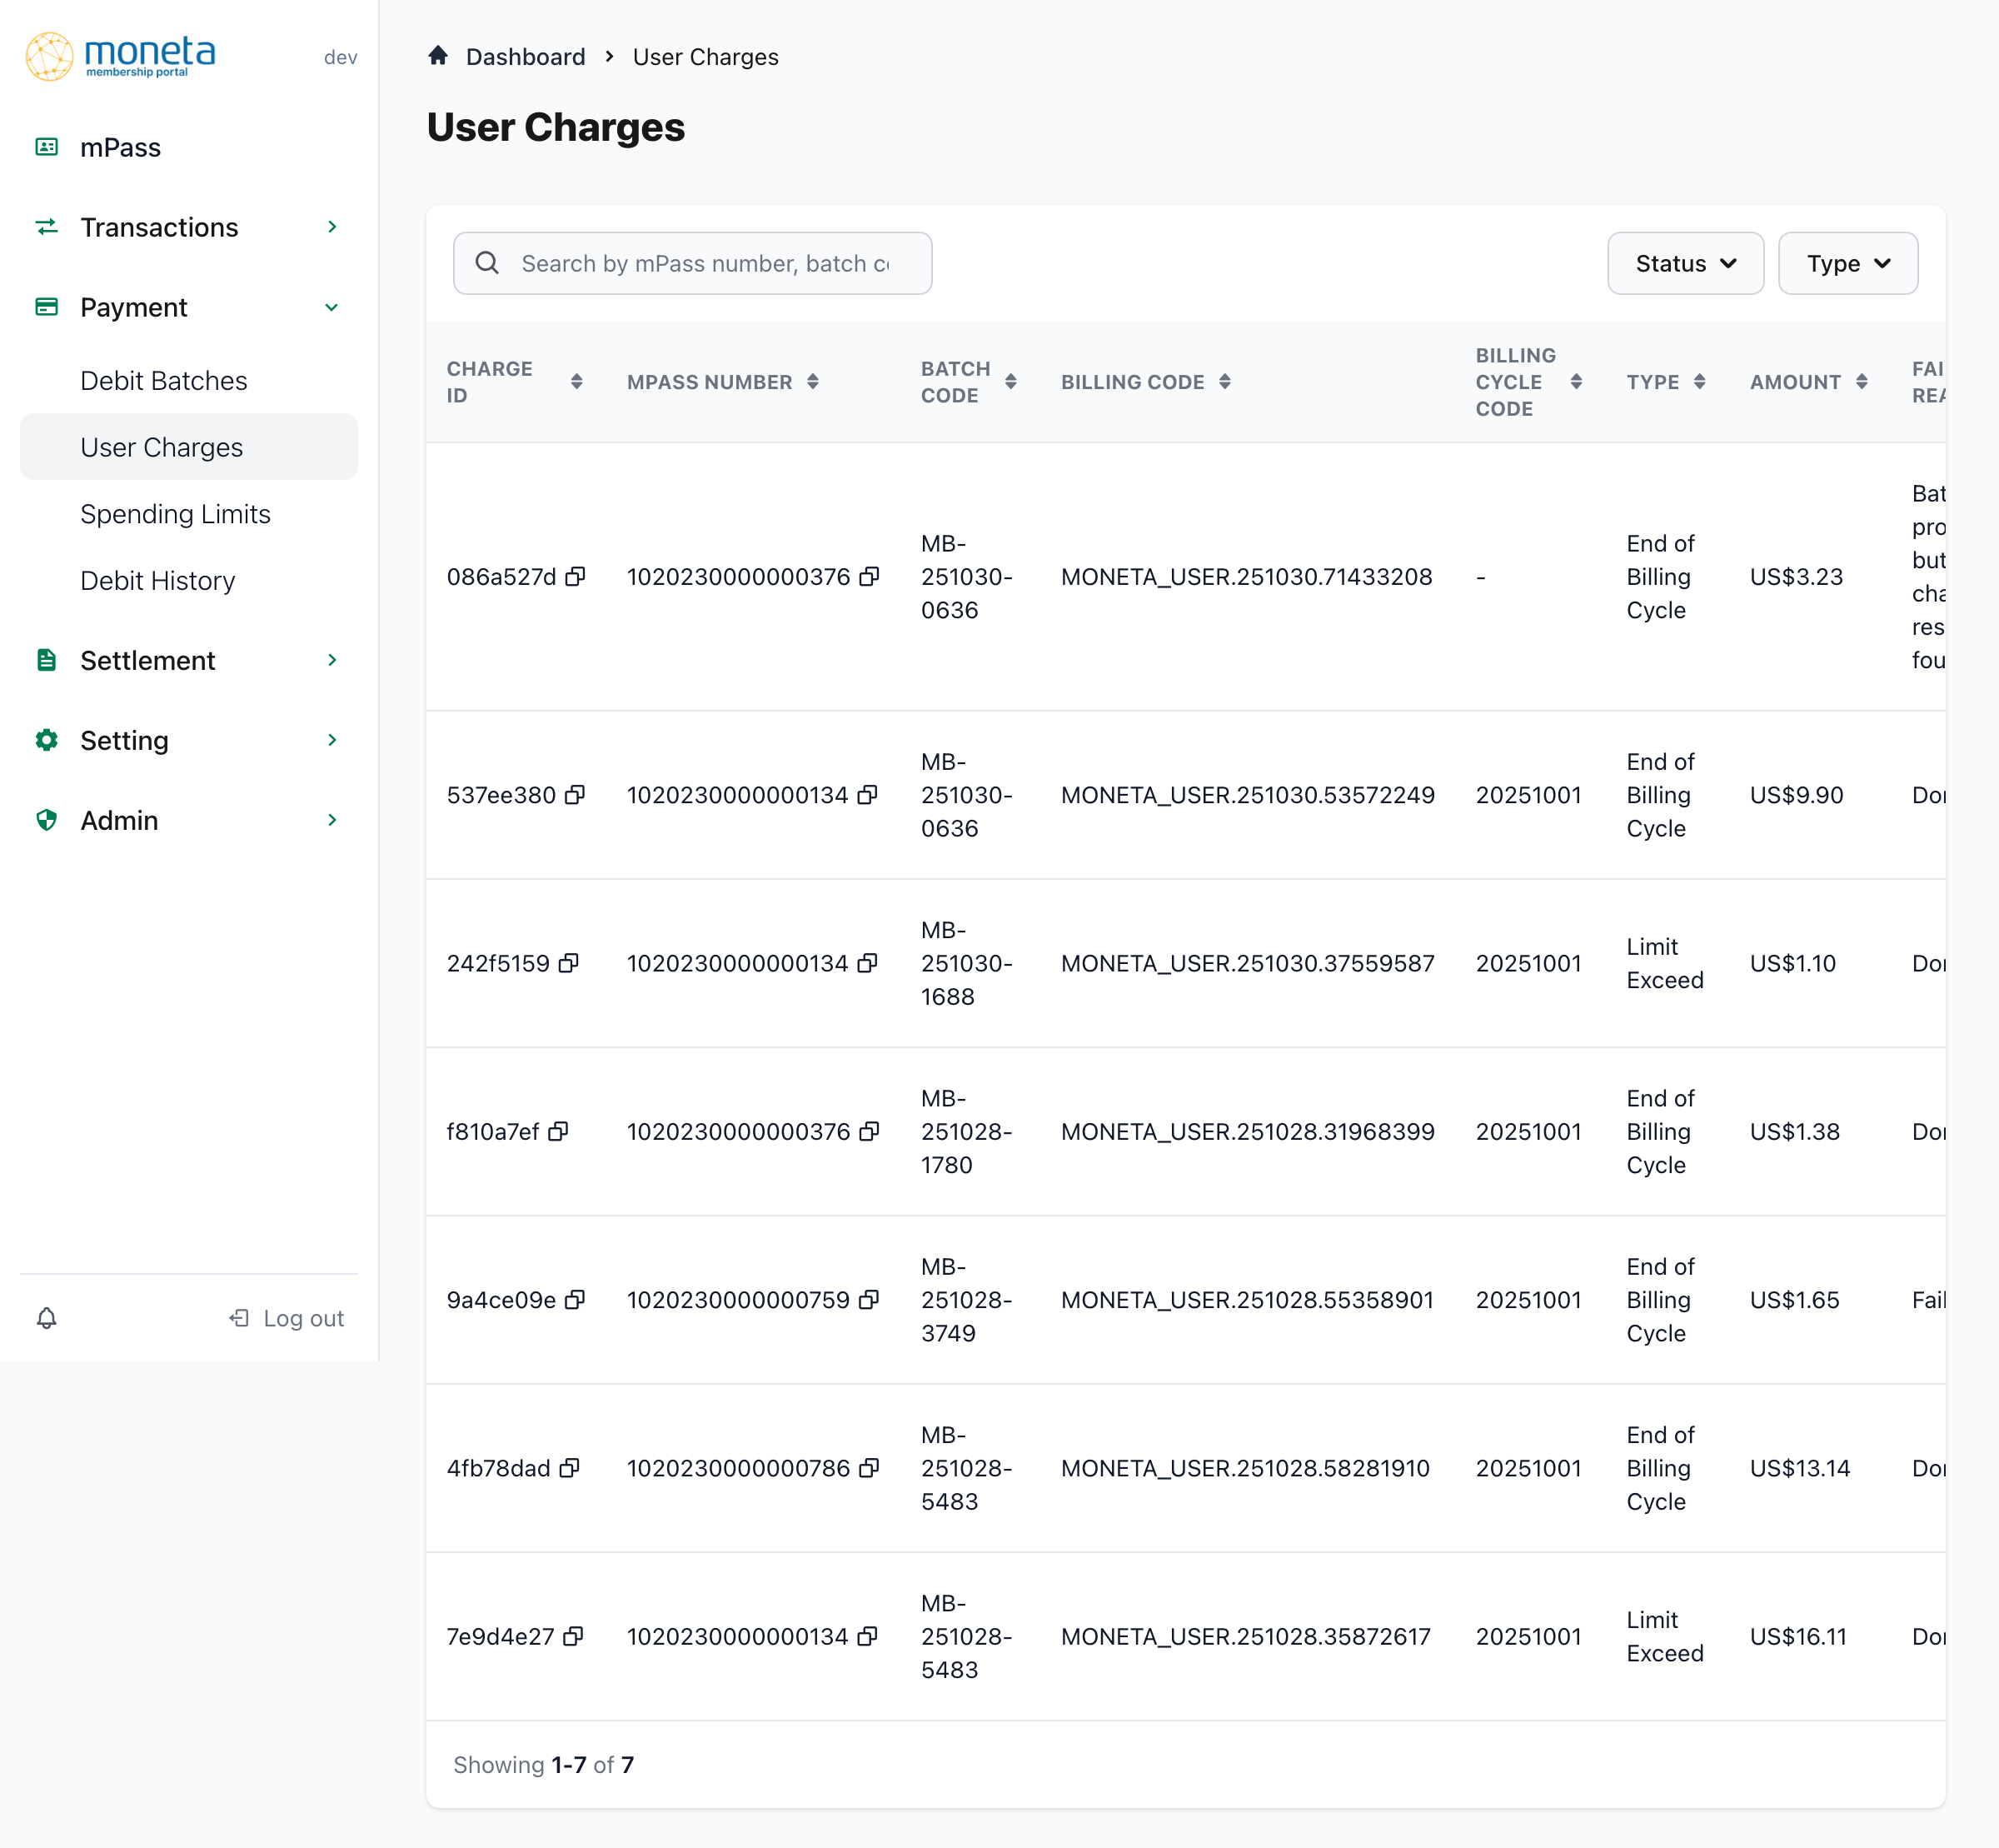Copy mPass number 1020230000000759 with copy icon

(x=870, y=1299)
